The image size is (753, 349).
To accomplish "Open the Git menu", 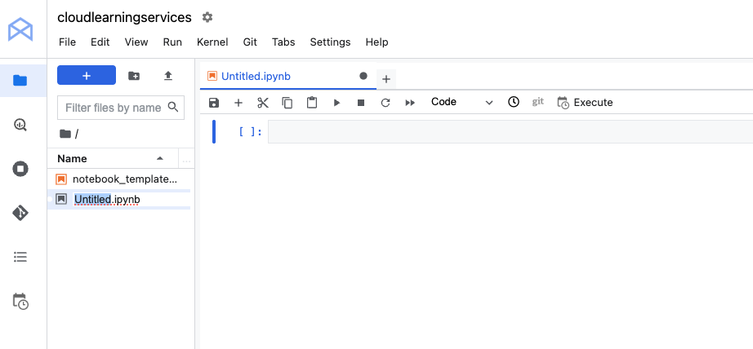I will pyautogui.click(x=250, y=42).
